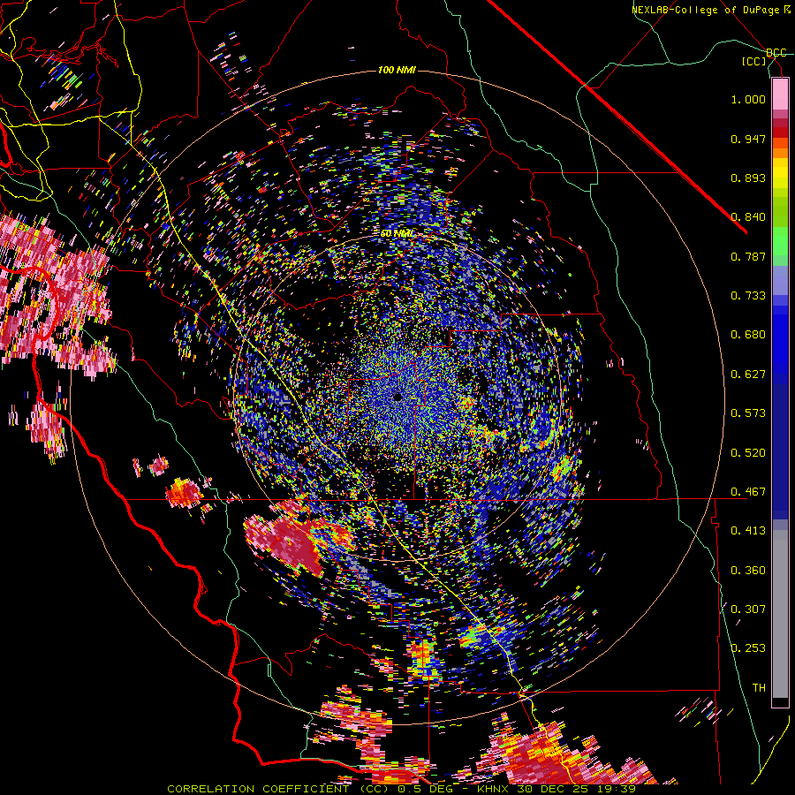The width and height of the screenshot is (795, 795).
Task: Click the 0.627 legend value
Action: click(x=748, y=375)
